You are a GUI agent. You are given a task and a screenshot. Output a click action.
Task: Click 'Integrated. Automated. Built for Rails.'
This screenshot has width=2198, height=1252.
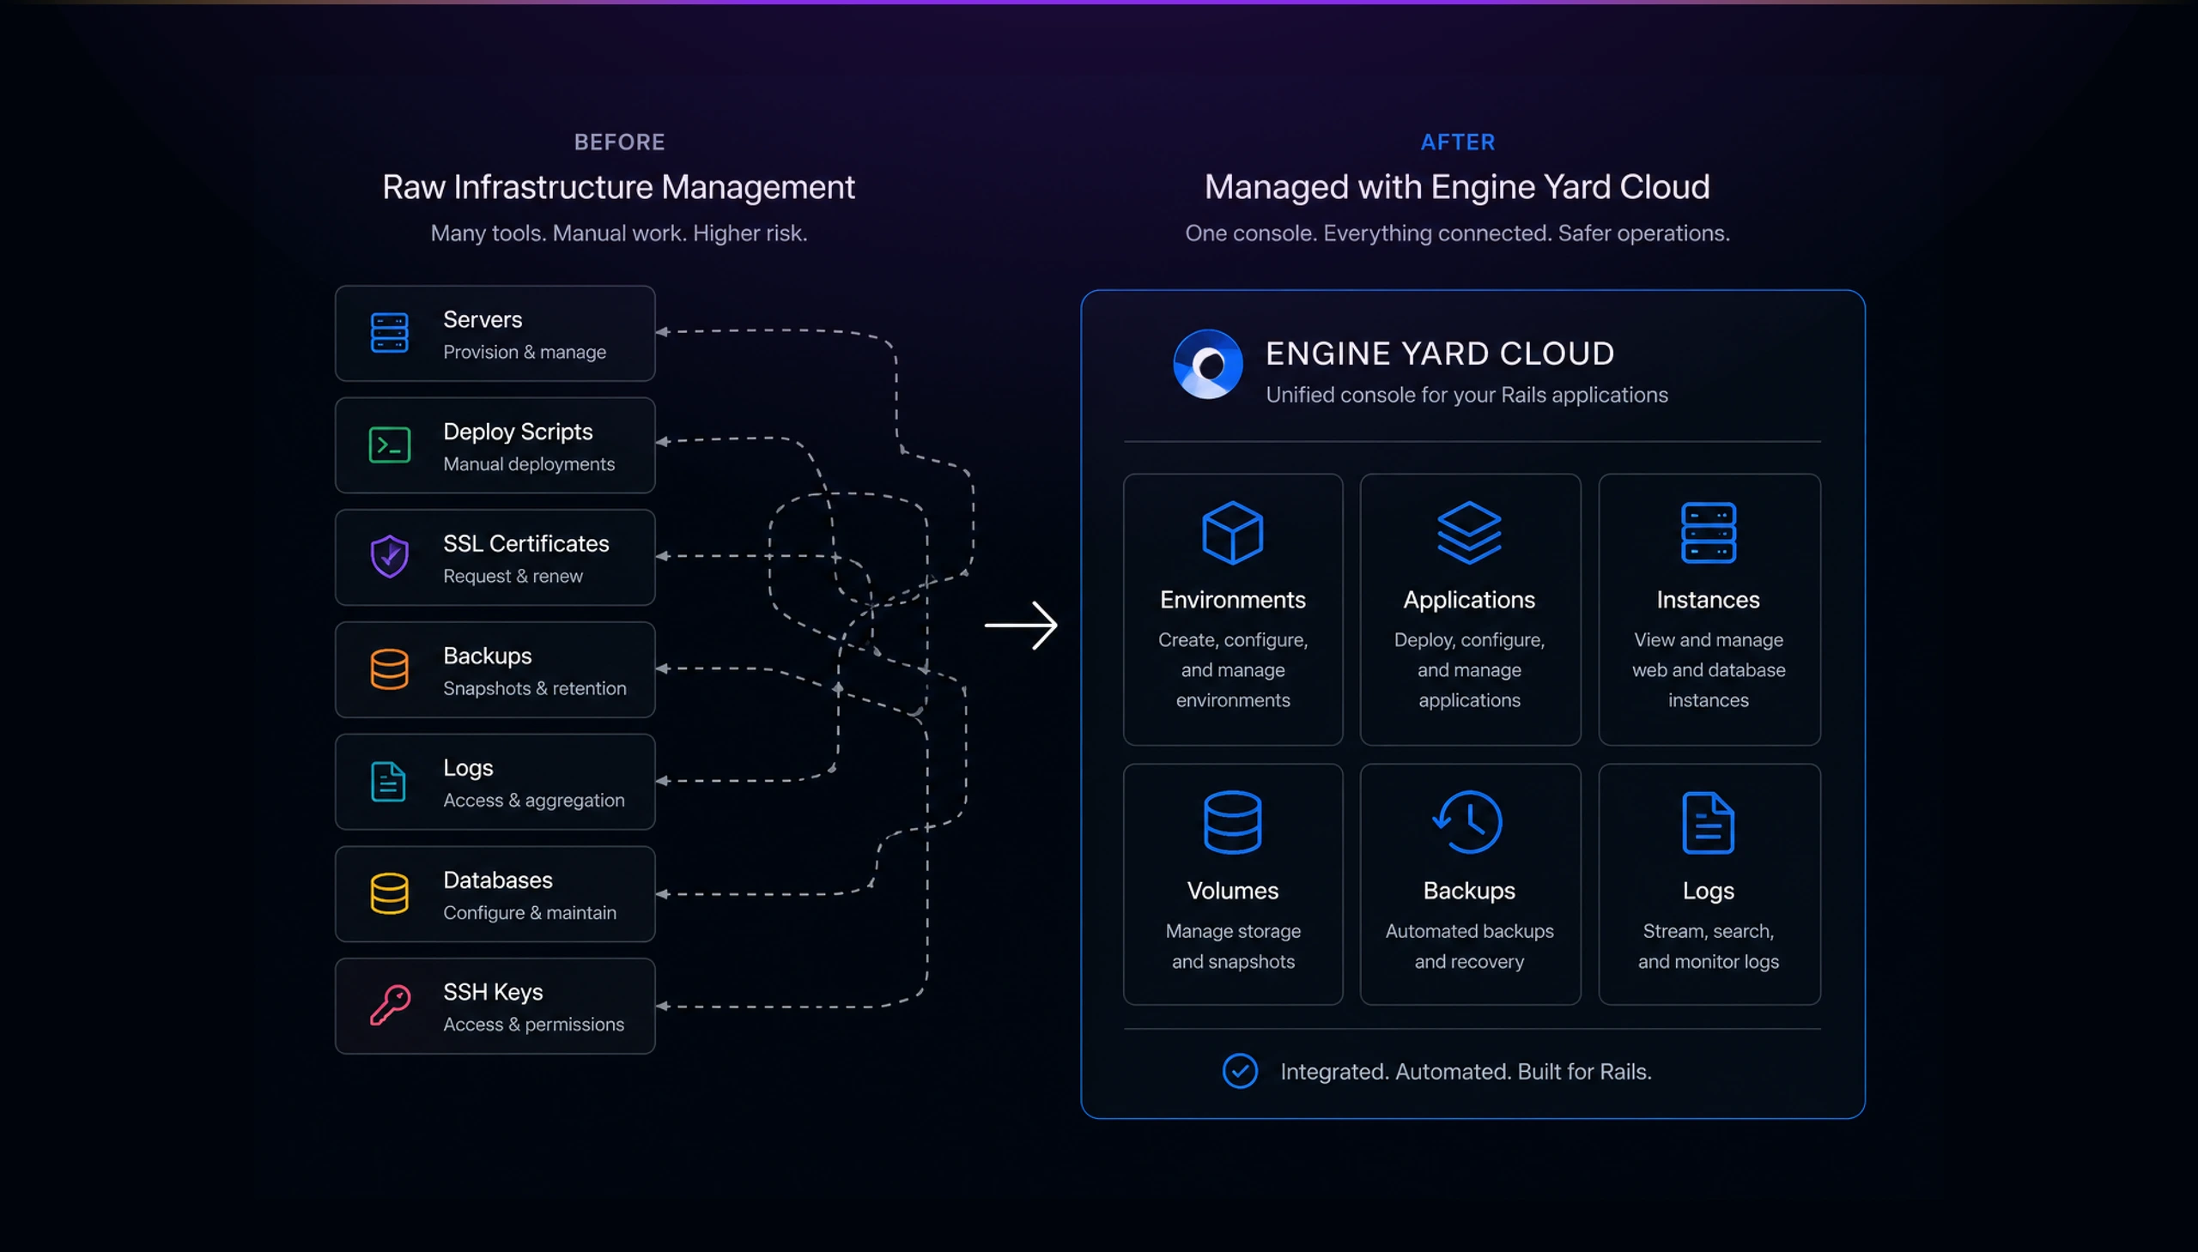[x=1466, y=1072]
